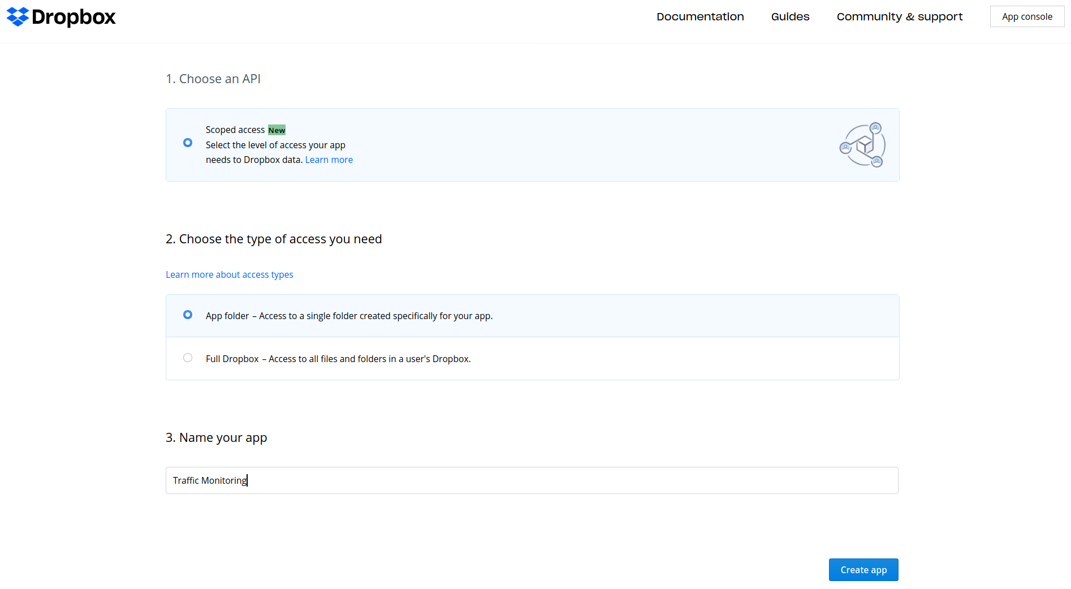The width and height of the screenshot is (1071, 589).
Task: Go to the App console
Action: point(1027,16)
